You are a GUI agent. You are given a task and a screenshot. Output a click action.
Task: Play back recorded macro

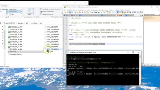tap(133, 12)
